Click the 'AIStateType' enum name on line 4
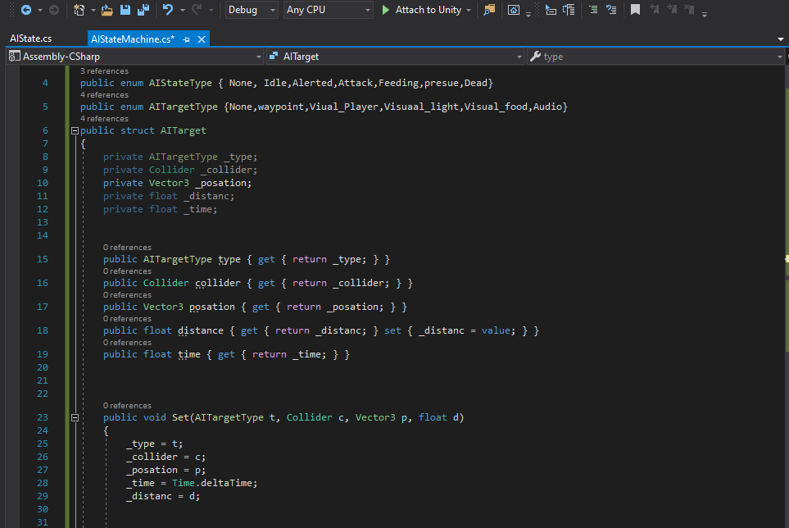Viewport: 789px width, 528px height. pos(180,83)
